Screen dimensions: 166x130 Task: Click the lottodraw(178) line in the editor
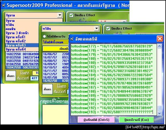(x=112, y=51)
